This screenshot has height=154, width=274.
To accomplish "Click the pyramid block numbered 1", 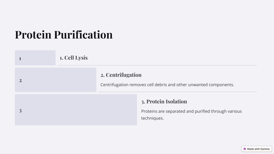I will tap(35, 58).
